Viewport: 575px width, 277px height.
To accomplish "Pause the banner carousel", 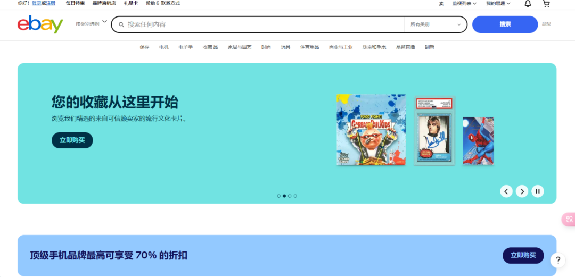I will [538, 191].
